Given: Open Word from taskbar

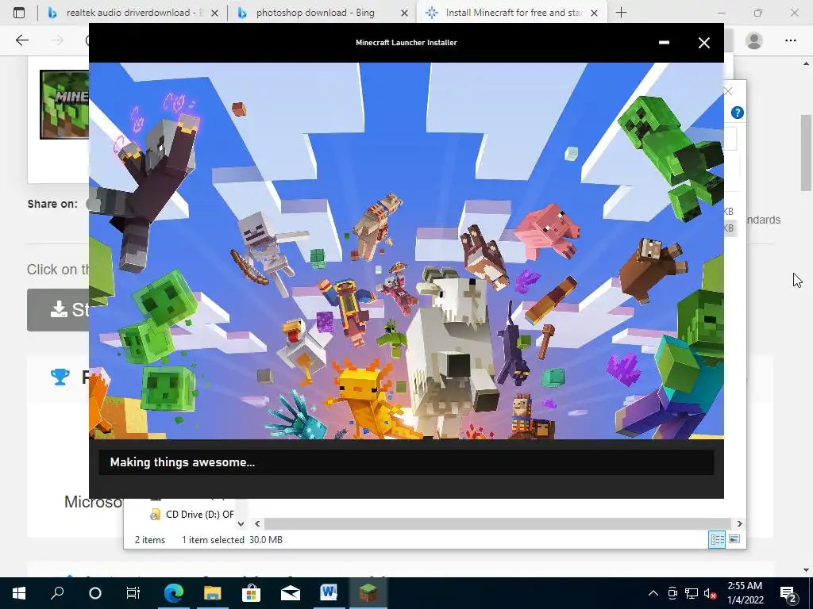Looking at the screenshot, I should (x=329, y=593).
